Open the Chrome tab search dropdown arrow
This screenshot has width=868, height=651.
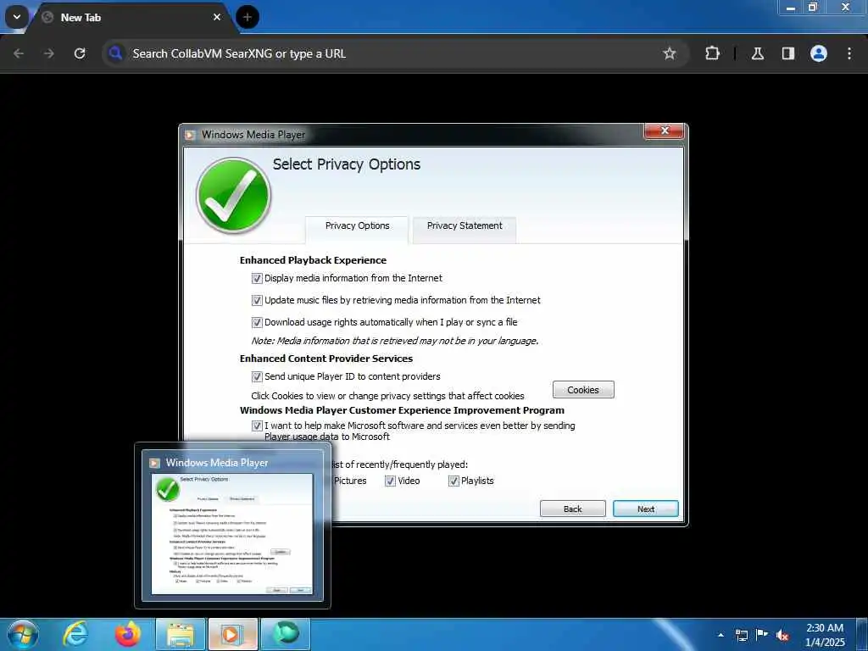pyautogui.click(x=17, y=17)
